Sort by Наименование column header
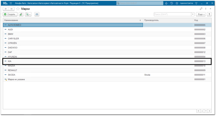The width and height of the screenshot is (216, 116). pos(73,20)
